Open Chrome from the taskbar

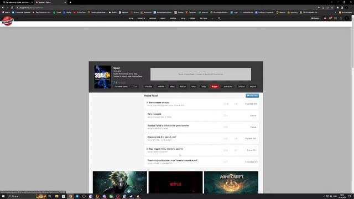tap(70, 196)
